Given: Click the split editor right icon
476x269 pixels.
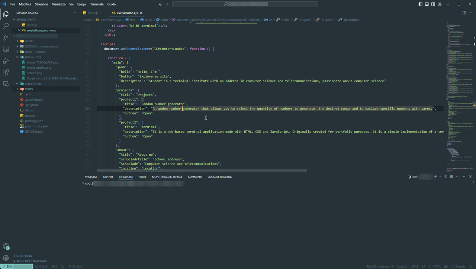Looking at the screenshot, I should 464,13.
